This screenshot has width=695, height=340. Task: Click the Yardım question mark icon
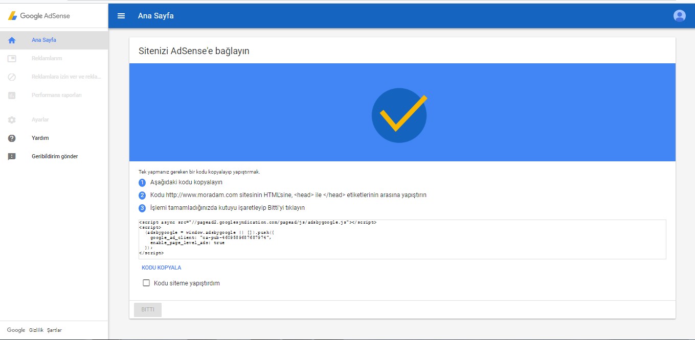coord(12,138)
